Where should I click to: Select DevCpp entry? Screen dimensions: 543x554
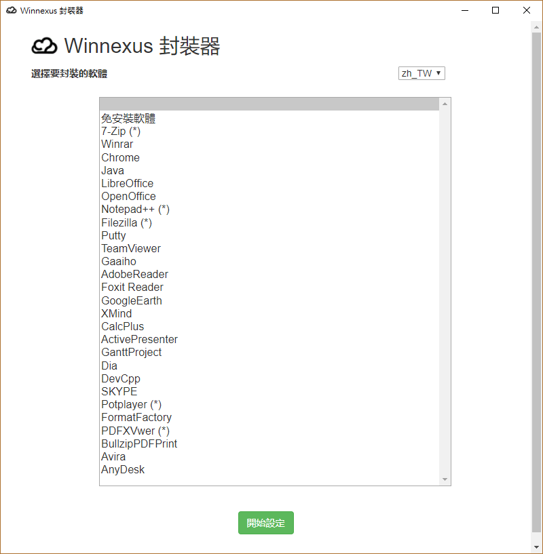(x=269, y=379)
